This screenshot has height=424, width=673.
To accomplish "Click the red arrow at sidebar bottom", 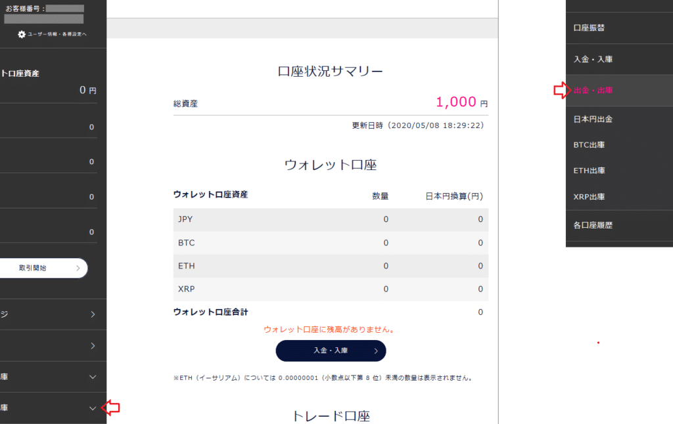I will click(110, 408).
